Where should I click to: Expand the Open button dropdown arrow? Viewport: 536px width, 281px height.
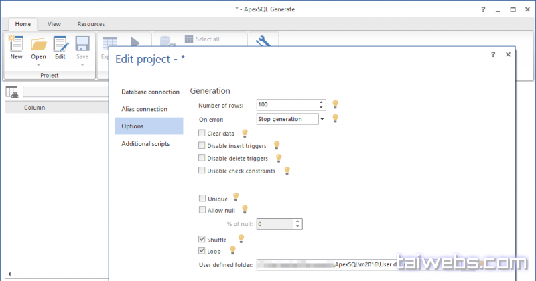pos(38,65)
